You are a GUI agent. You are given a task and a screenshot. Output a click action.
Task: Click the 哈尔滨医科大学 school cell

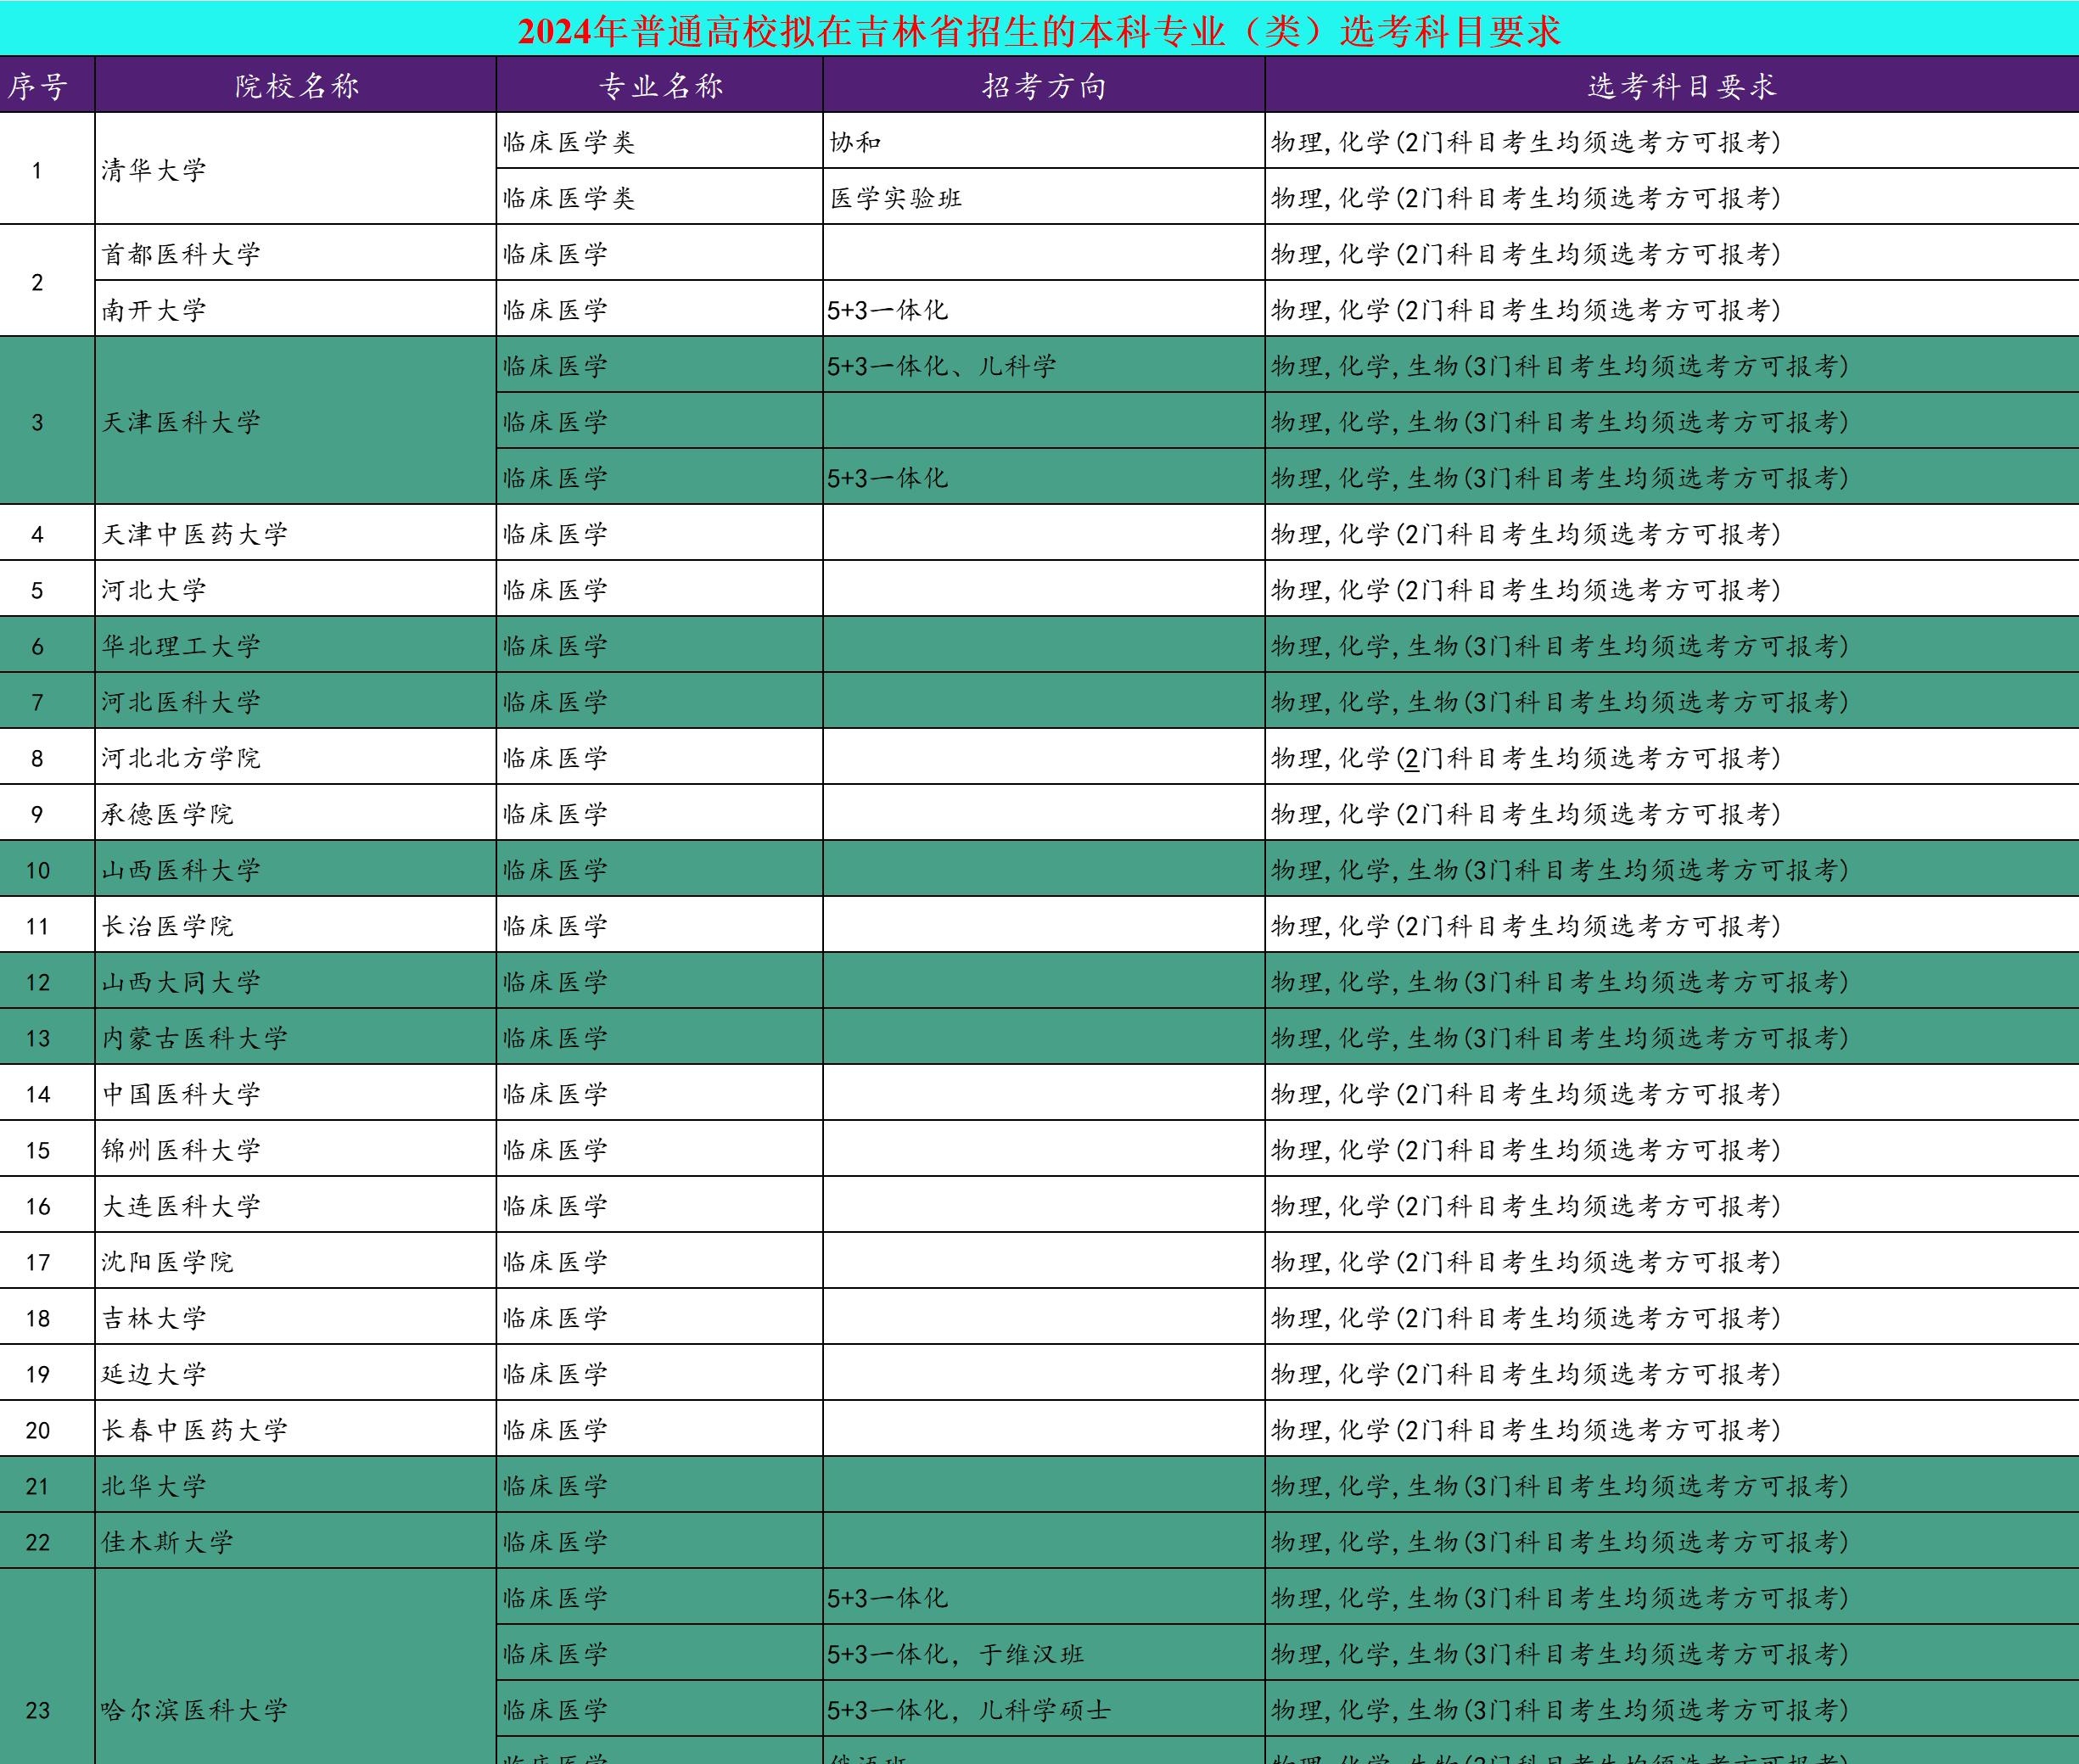pyautogui.click(x=296, y=1667)
